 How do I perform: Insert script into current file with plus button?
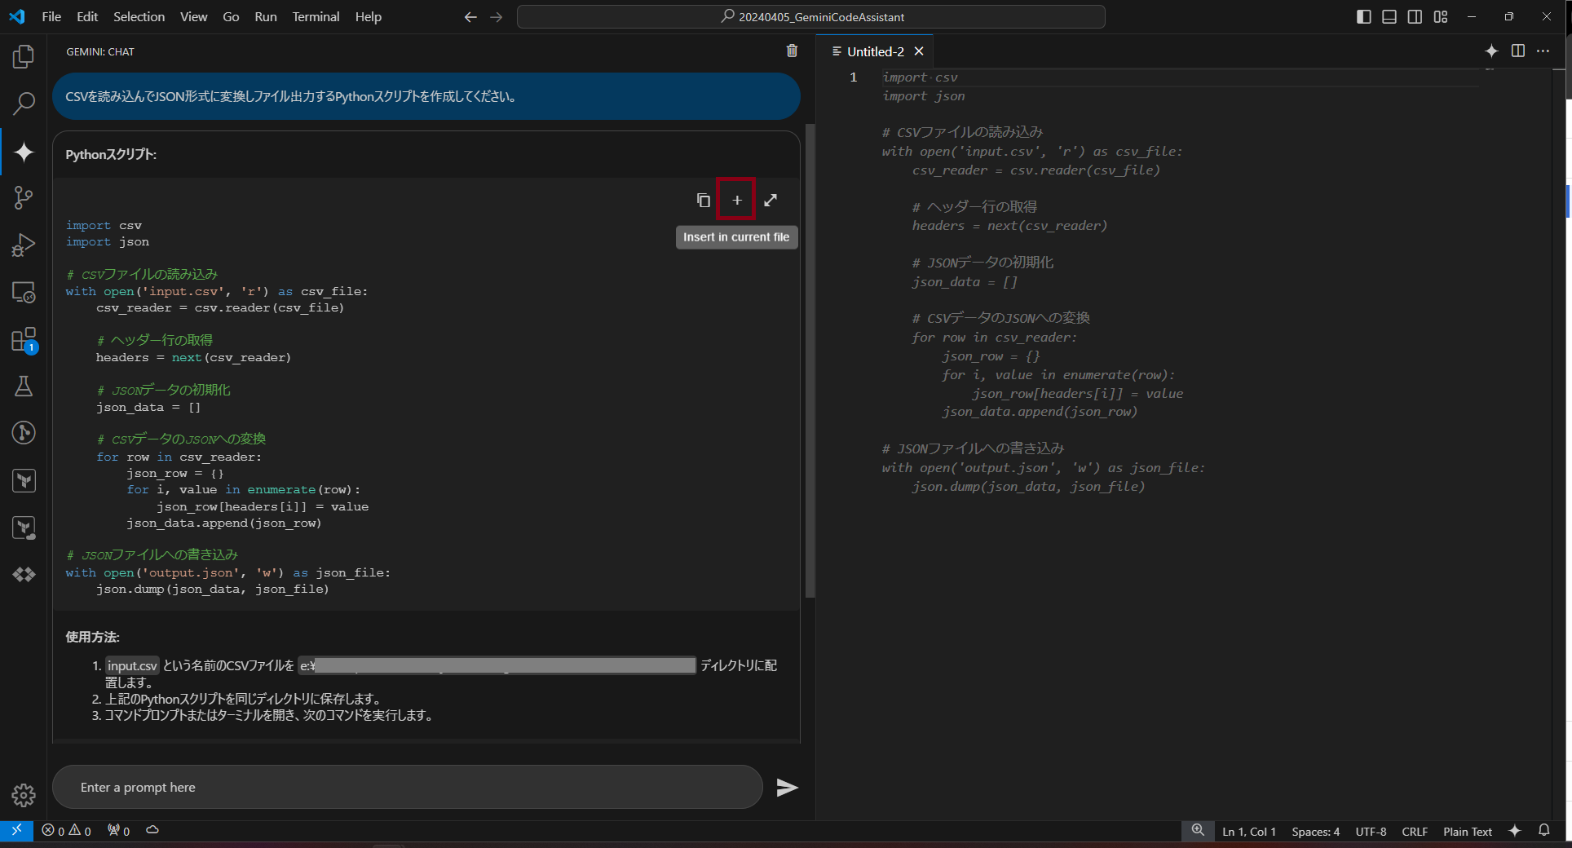(735, 200)
